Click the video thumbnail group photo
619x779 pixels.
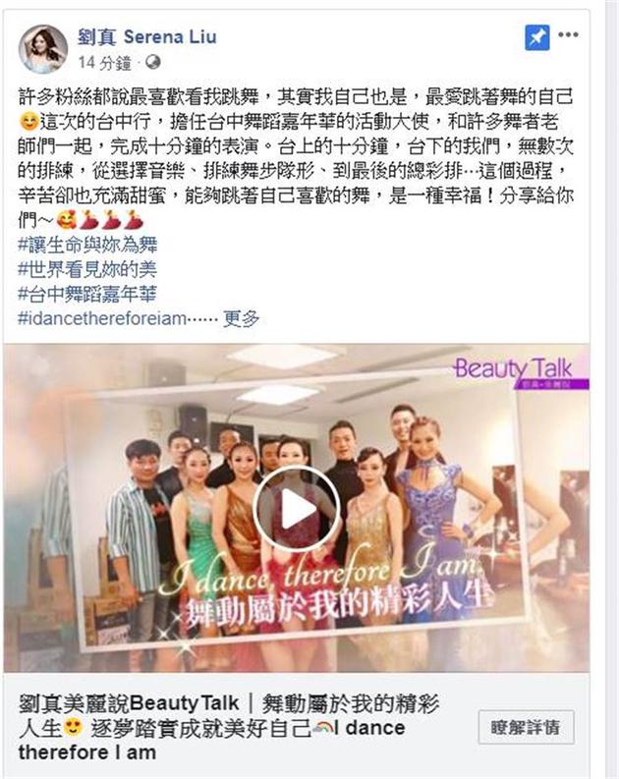point(297,508)
